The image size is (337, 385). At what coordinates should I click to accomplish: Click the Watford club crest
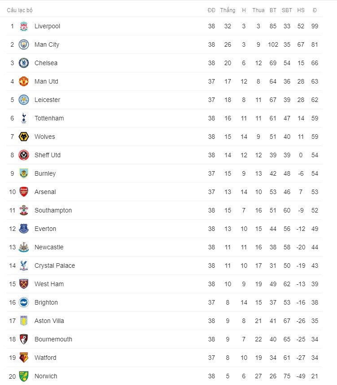(x=24, y=358)
